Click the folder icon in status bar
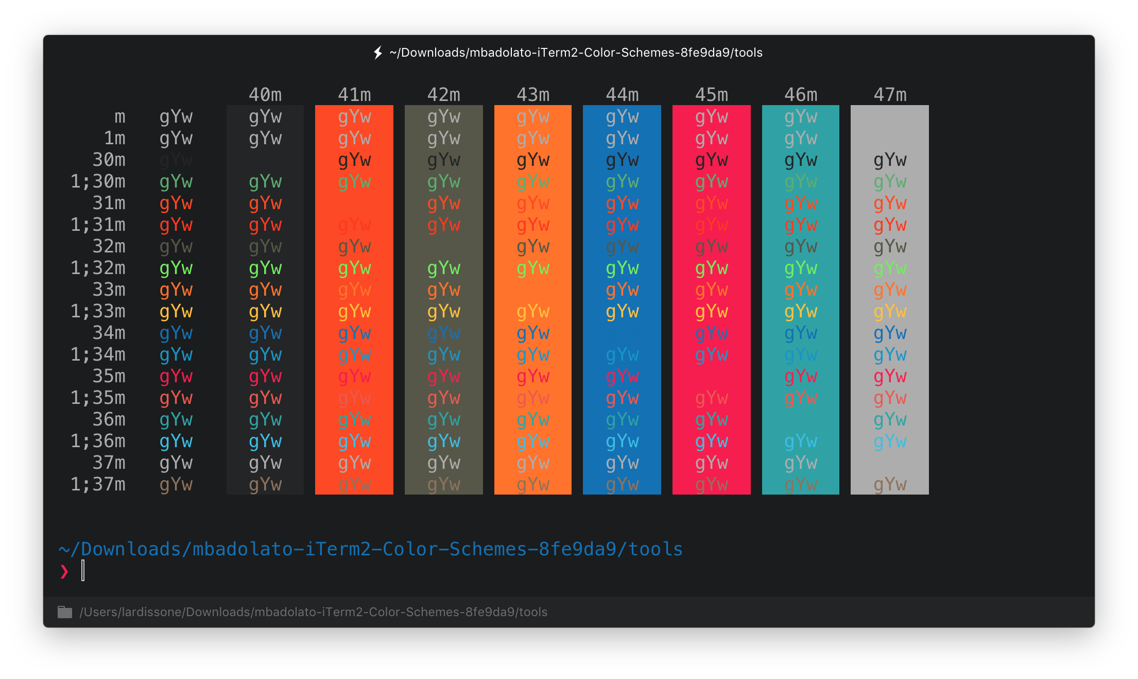Image resolution: width=1138 pixels, height=679 pixels. click(x=65, y=612)
